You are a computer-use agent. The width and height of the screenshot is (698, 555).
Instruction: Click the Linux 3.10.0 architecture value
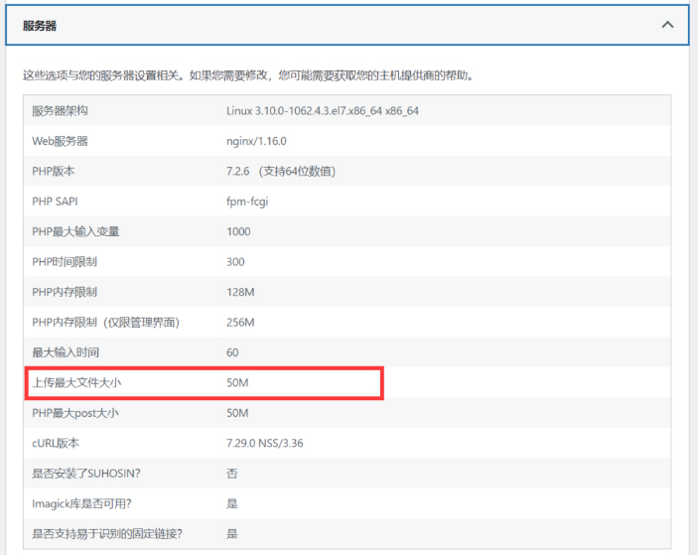tap(322, 110)
